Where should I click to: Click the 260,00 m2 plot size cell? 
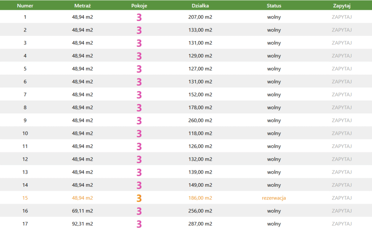[x=201, y=120]
